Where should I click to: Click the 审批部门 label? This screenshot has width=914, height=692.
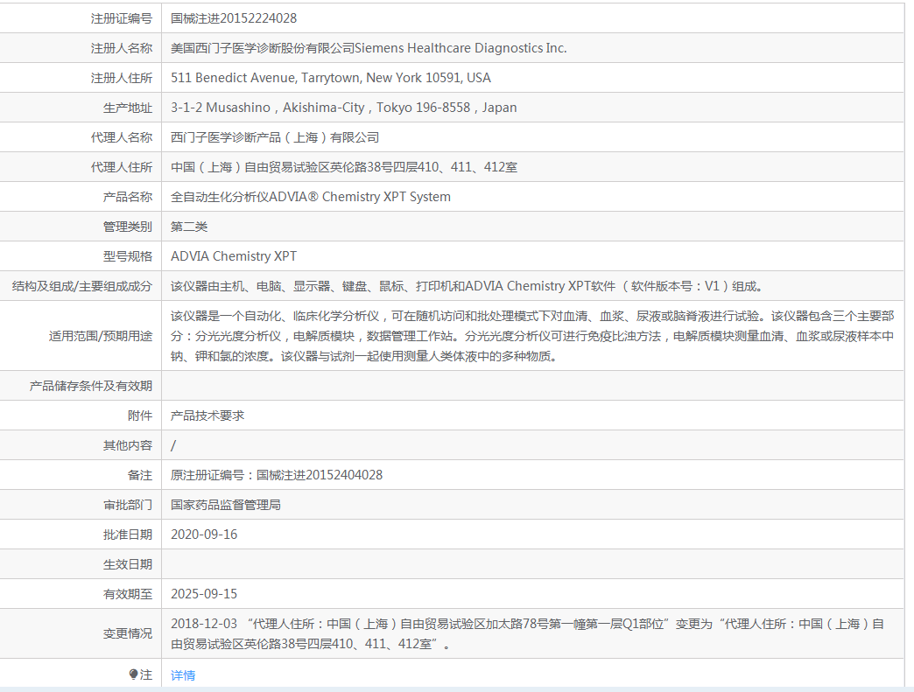click(x=128, y=505)
